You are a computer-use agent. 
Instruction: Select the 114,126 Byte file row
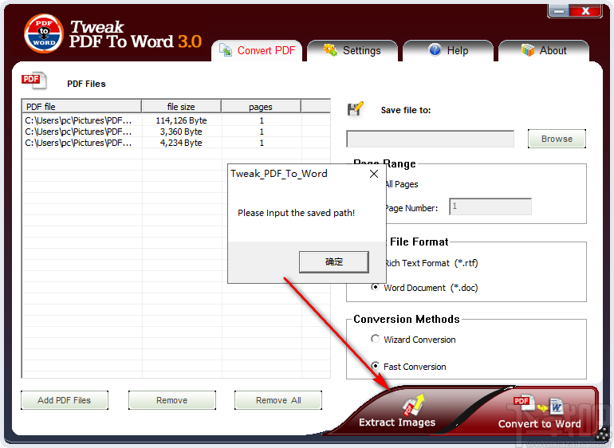(x=175, y=120)
